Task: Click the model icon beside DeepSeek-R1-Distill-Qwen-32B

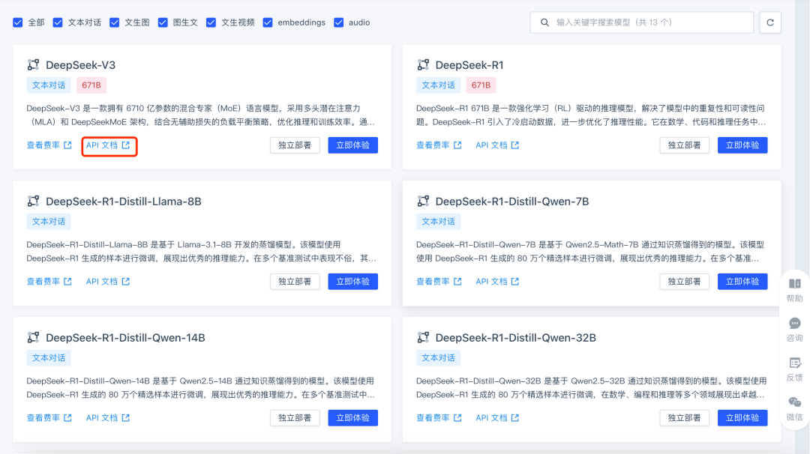Action: click(x=423, y=337)
